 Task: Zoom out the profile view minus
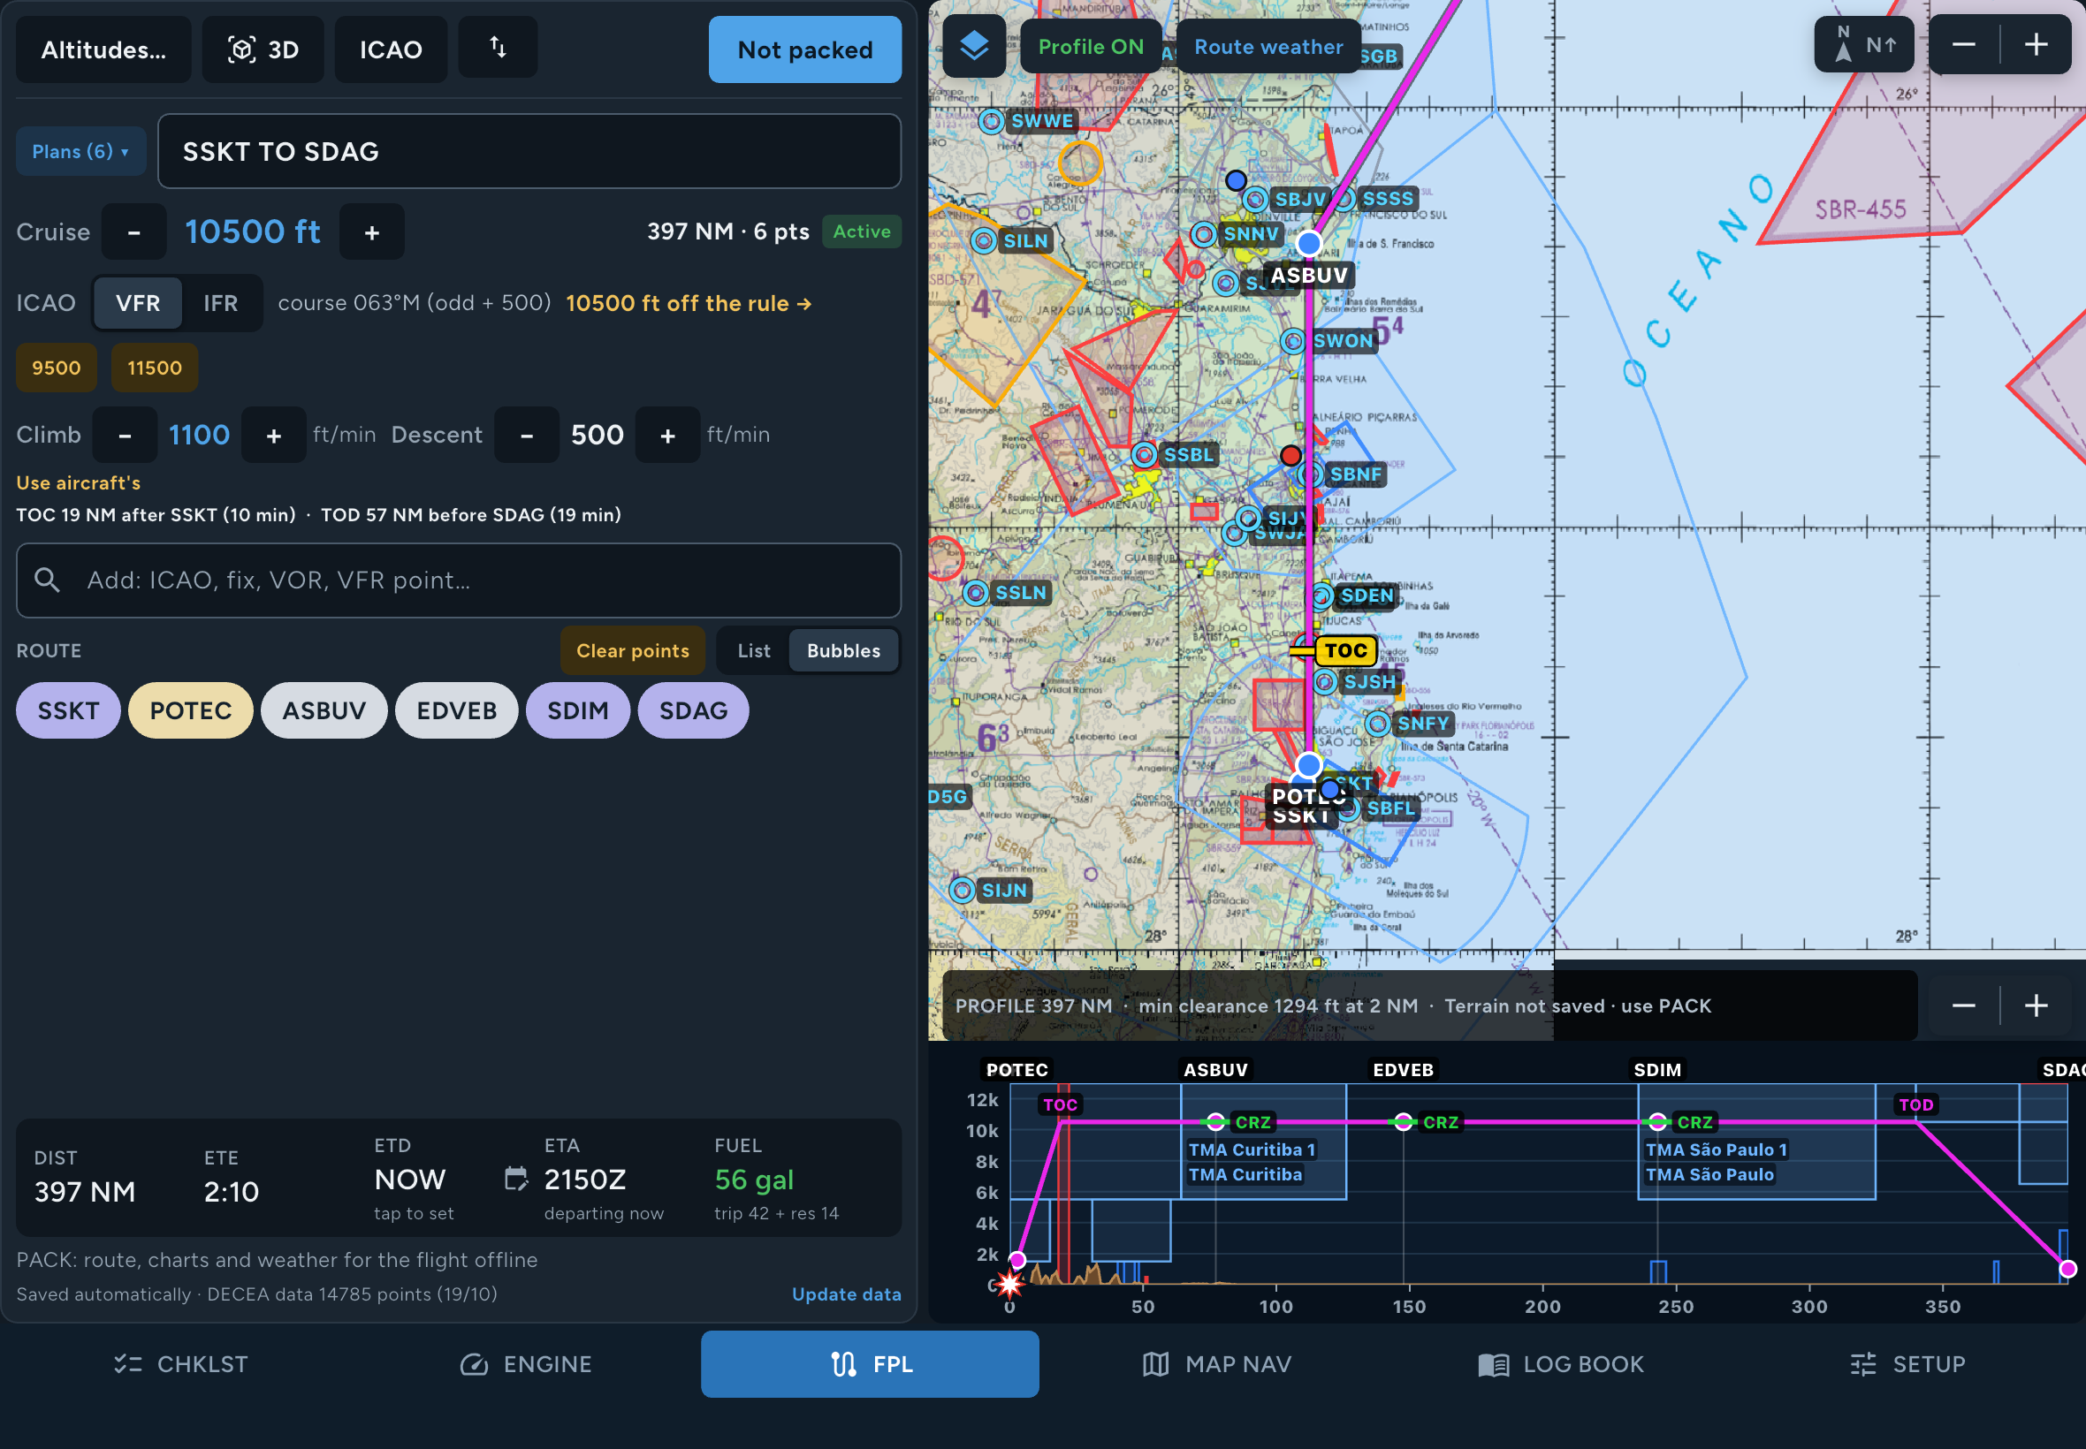click(x=1963, y=1005)
